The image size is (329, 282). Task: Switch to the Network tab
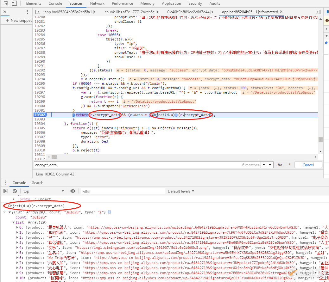pos(97,3)
